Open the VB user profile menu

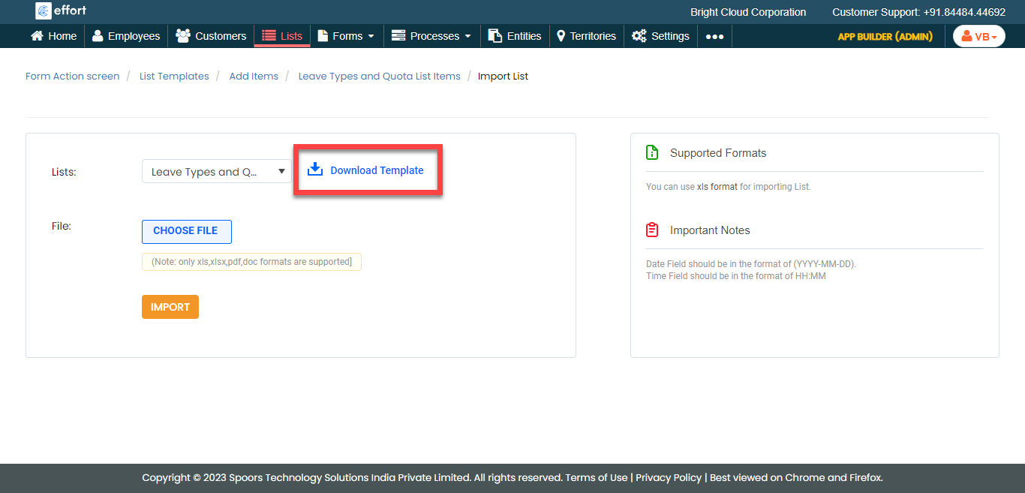978,36
